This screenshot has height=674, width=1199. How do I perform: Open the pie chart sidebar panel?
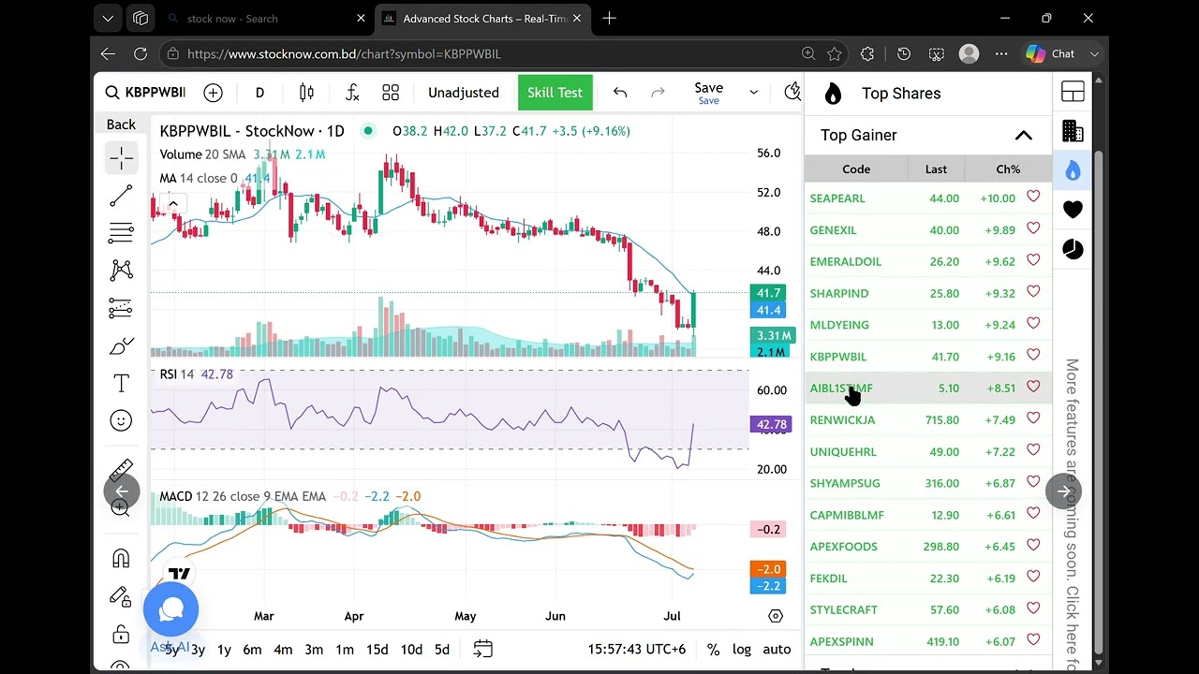[x=1073, y=249]
